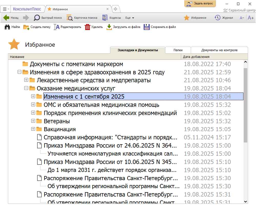Open Quick search magnifier icon
Viewport: 256px width, 205px height.
click(37, 18)
